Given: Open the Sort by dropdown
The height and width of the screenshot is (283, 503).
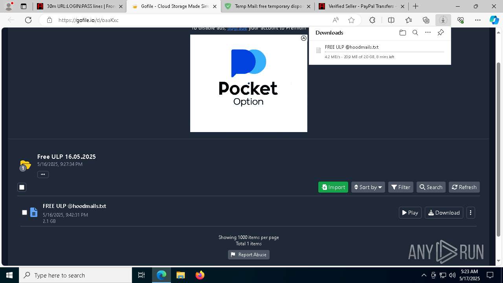Looking at the screenshot, I should [x=368, y=187].
